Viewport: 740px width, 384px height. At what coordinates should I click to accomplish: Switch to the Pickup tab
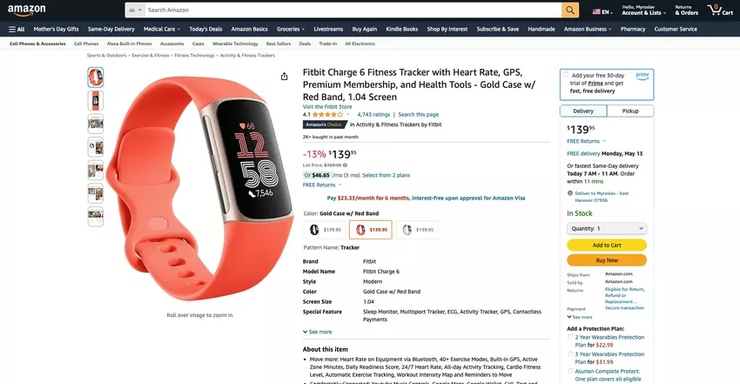[630, 111]
